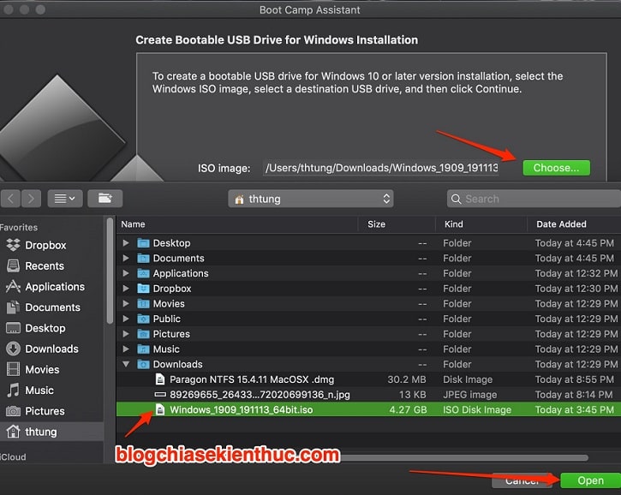Click the Open button
This screenshot has width=621, height=495.
[x=590, y=480]
